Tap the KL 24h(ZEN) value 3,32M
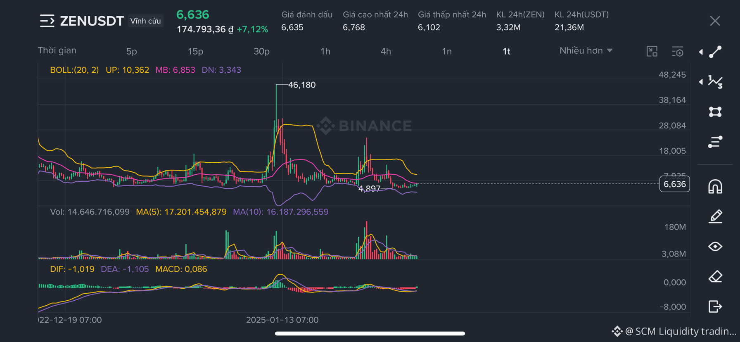The height and width of the screenshot is (342, 740). 508,27
